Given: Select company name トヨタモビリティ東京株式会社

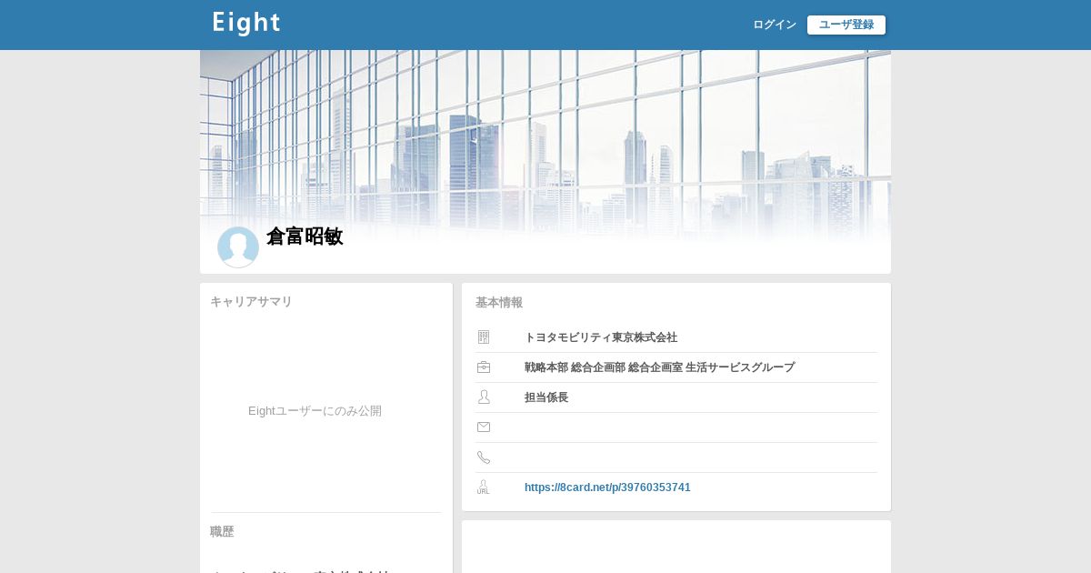Looking at the screenshot, I should 601,337.
